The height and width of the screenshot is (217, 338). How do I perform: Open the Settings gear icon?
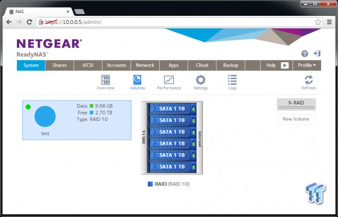(x=201, y=80)
